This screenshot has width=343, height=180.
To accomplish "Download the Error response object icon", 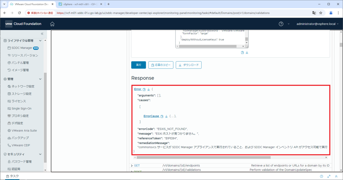I will [x=149, y=89].
